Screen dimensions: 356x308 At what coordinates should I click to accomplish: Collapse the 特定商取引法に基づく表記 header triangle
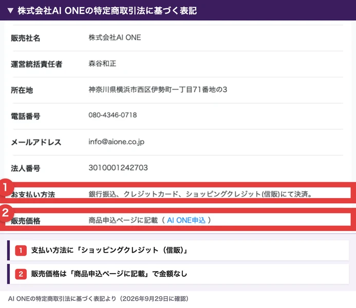point(10,10)
